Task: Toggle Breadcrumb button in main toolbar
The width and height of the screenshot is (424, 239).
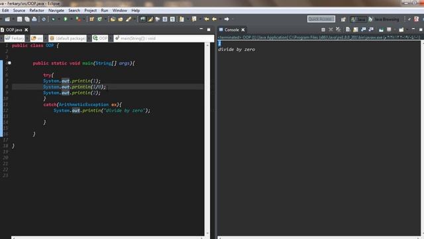Action: click(142, 19)
